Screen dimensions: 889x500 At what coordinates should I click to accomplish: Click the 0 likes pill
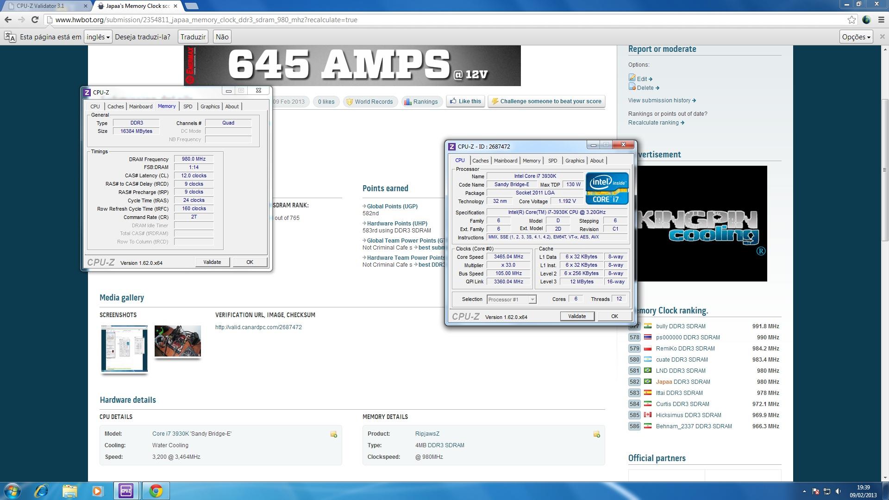(326, 102)
